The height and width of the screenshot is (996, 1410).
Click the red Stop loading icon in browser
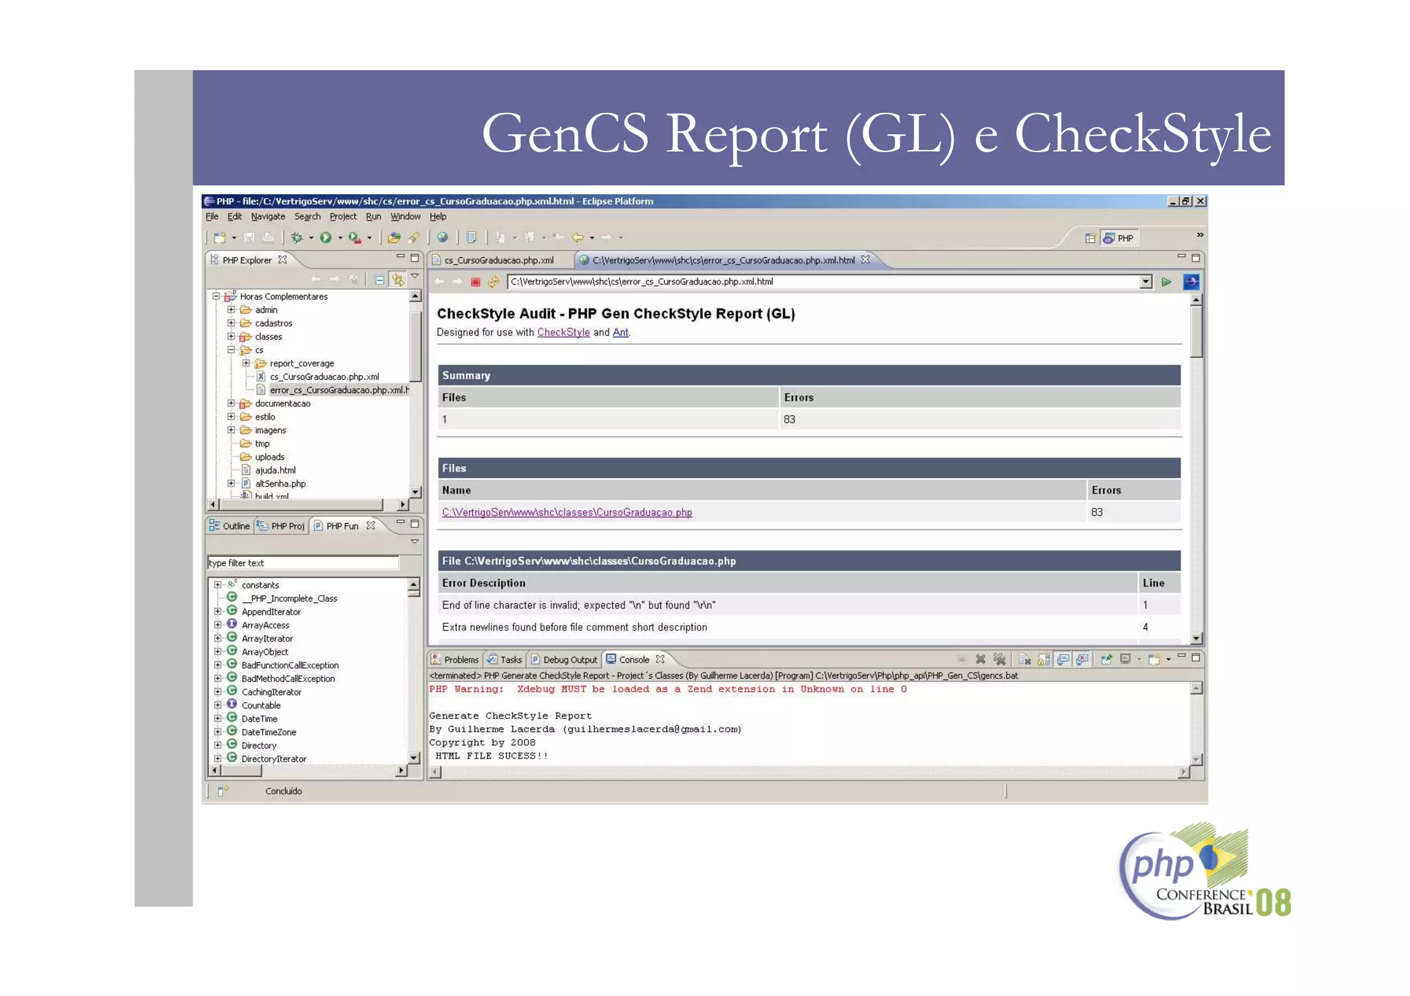pos(475,282)
